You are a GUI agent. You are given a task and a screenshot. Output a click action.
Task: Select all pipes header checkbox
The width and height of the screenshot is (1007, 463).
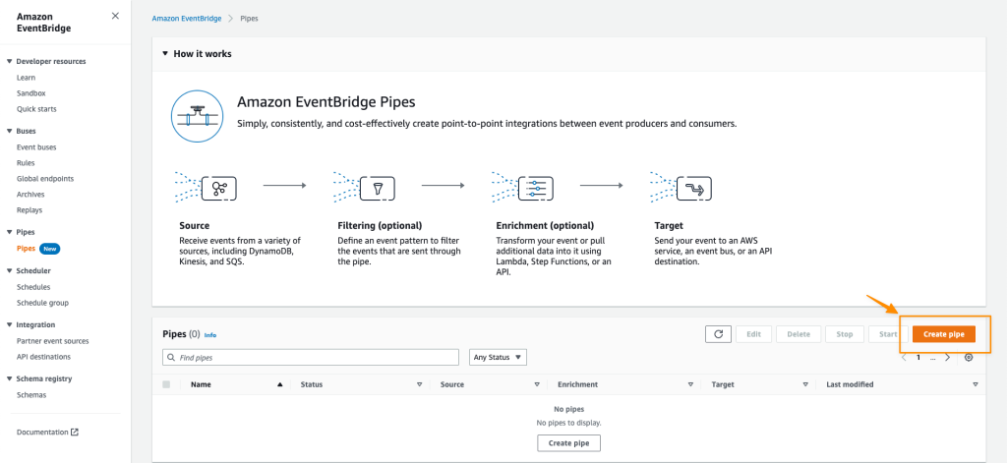click(166, 384)
